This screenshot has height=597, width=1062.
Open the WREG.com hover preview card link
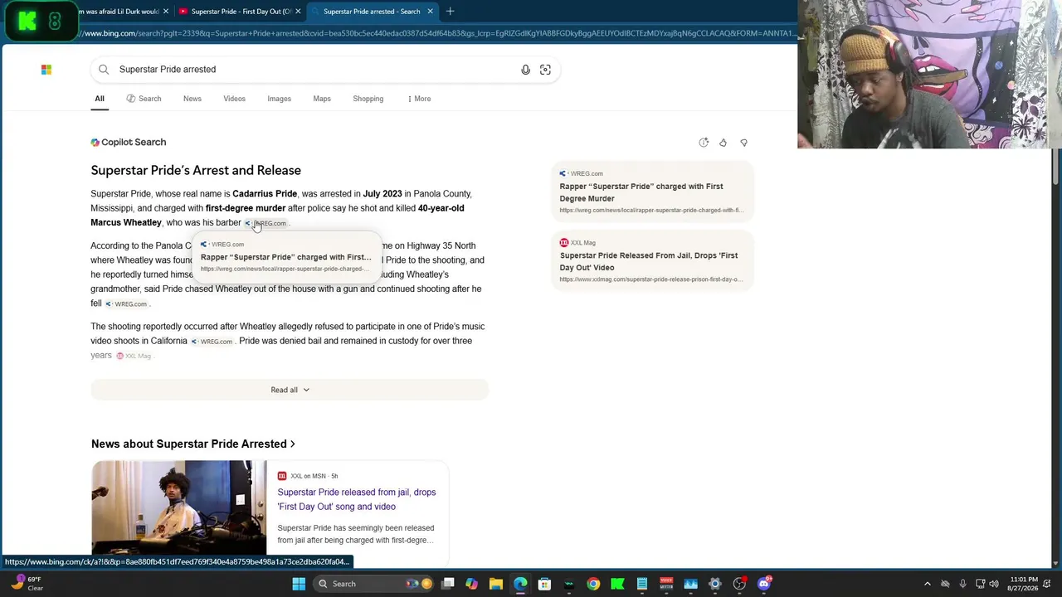tap(286, 257)
